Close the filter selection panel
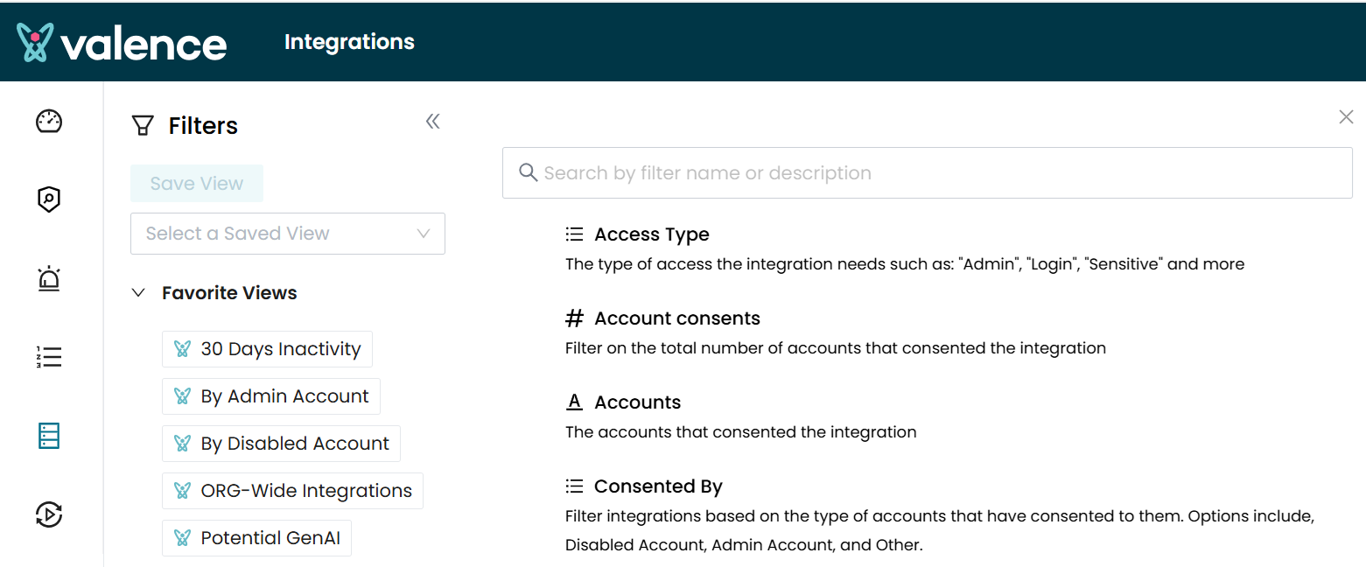 coord(1346,117)
